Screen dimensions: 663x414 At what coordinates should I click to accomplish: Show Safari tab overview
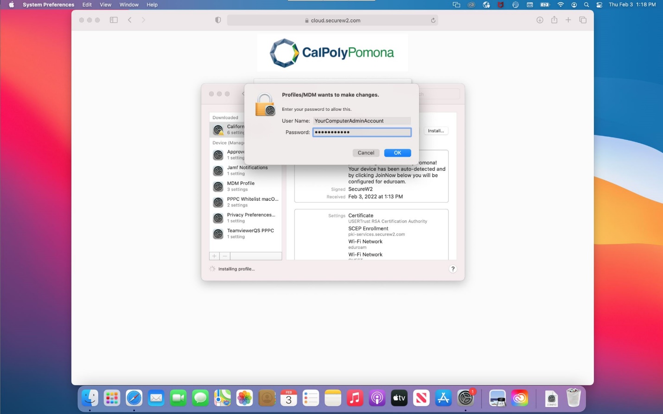[x=583, y=20]
